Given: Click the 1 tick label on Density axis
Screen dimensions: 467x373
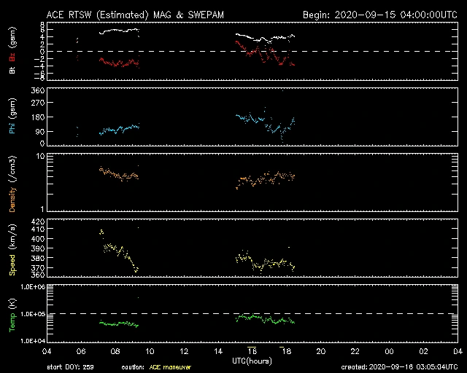Looking at the screenshot, I should [x=42, y=209].
